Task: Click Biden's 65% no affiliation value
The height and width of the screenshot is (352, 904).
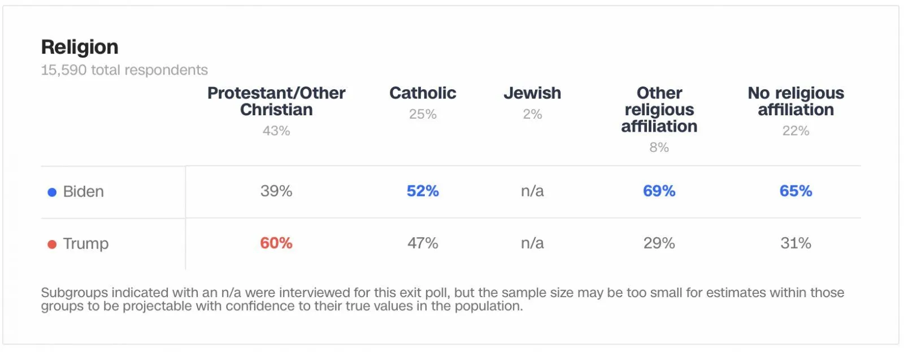Action: pyautogui.click(x=796, y=191)
